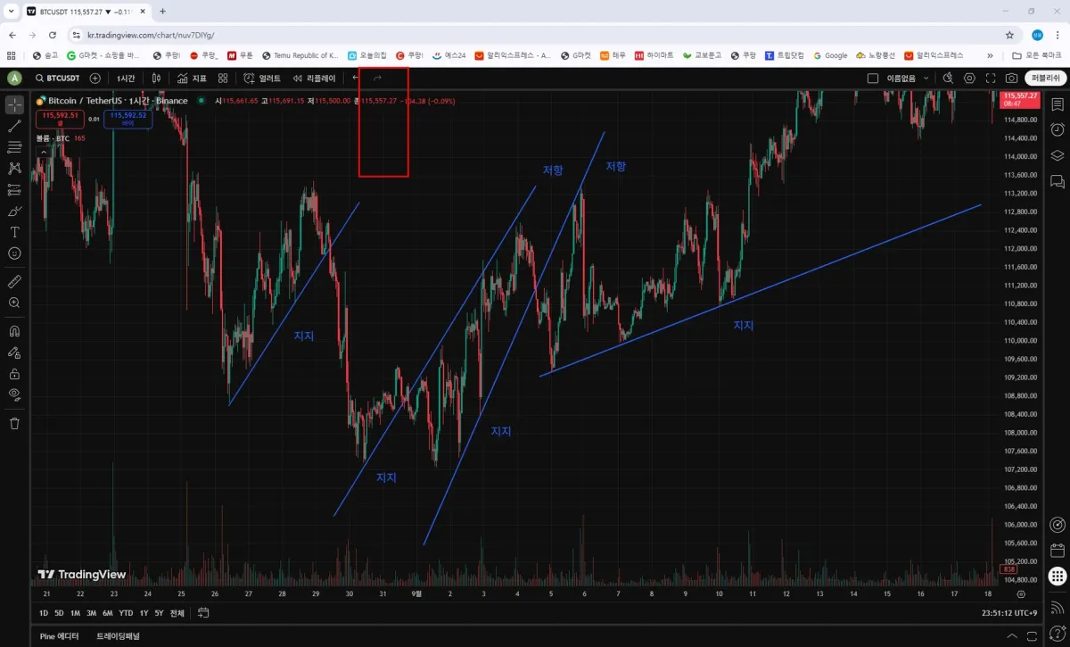
Task: Click the undo arrow in top toolbar
Action: pyautogui.click(x=356, y=79)
